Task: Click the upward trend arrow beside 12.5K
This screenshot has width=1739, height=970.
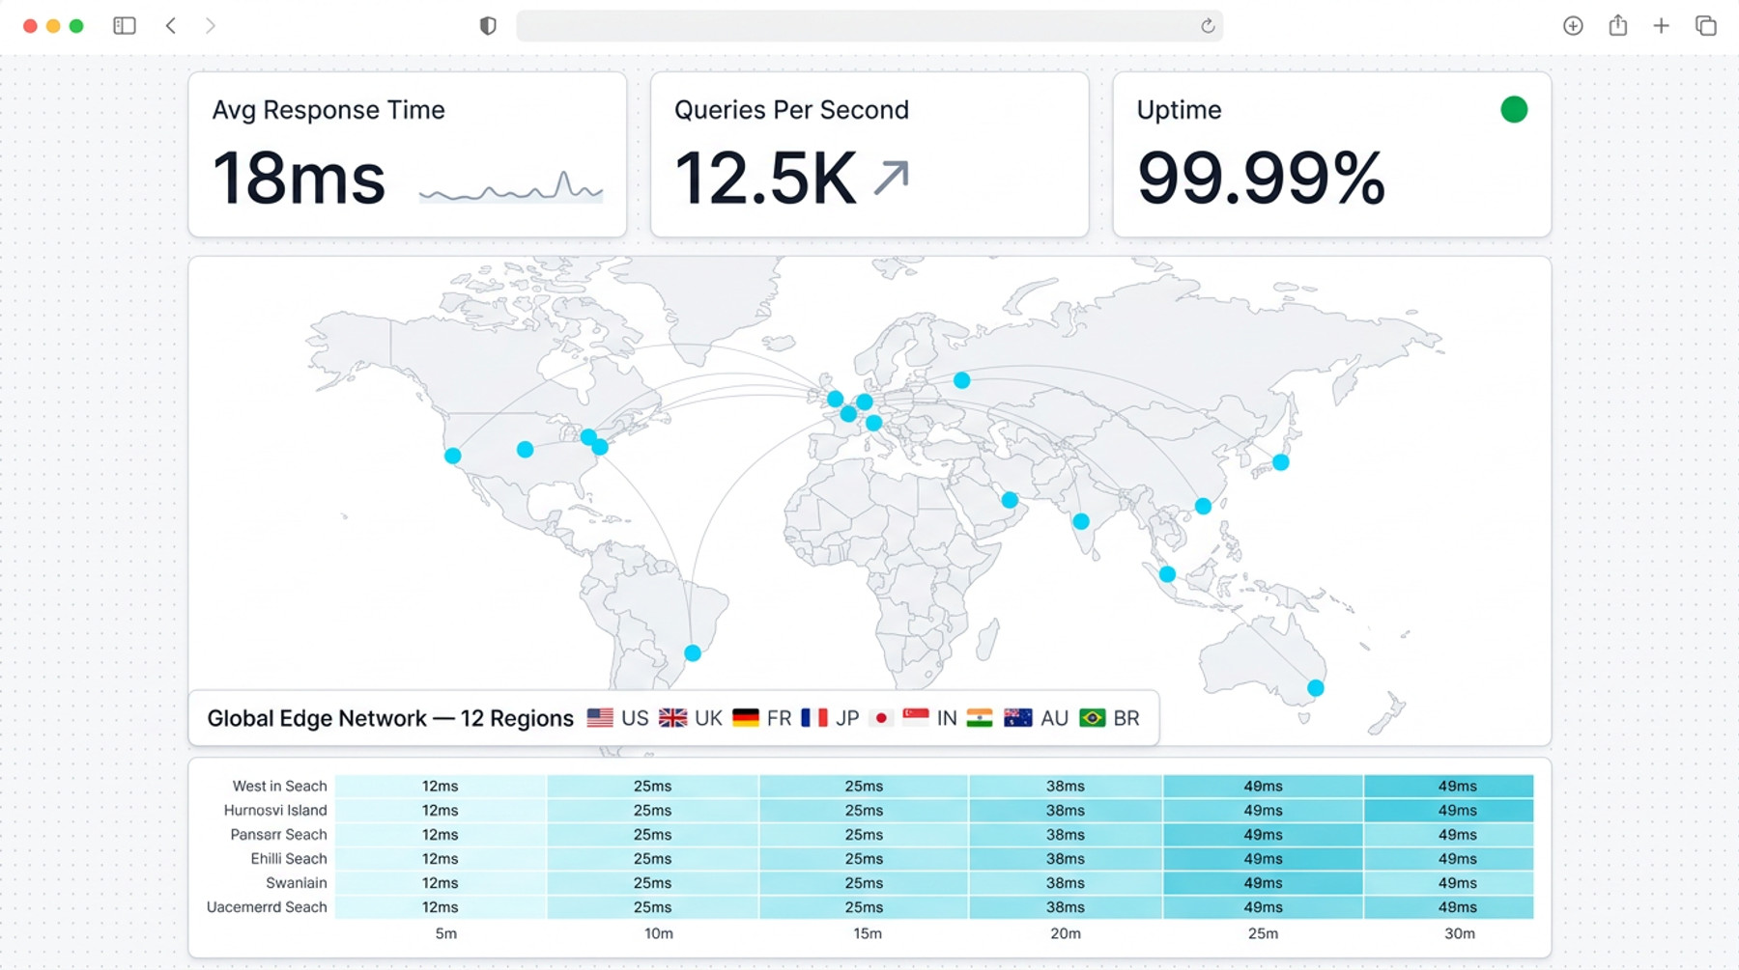Action: tap(891, 178)
